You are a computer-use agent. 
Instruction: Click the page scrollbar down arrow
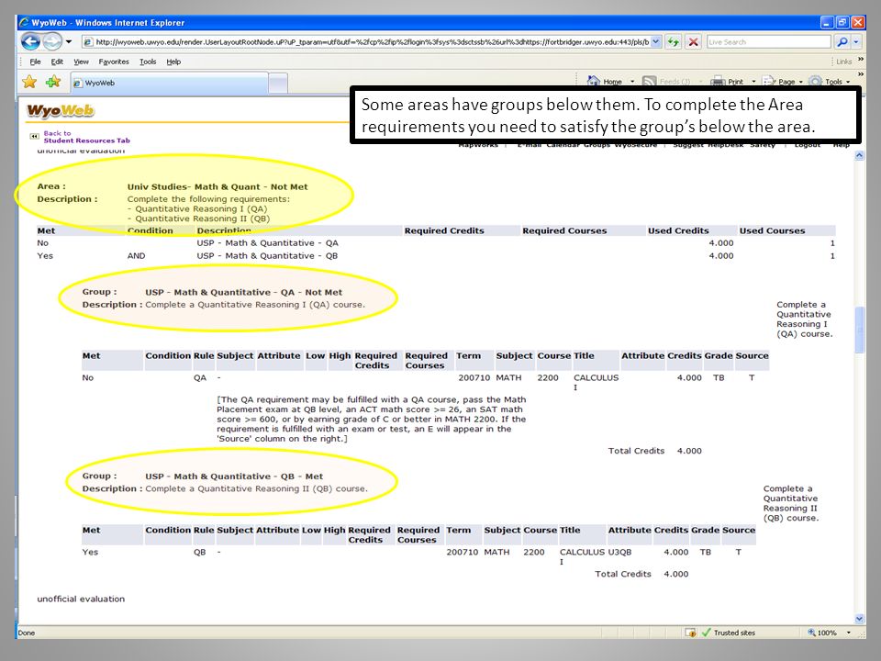859,619
